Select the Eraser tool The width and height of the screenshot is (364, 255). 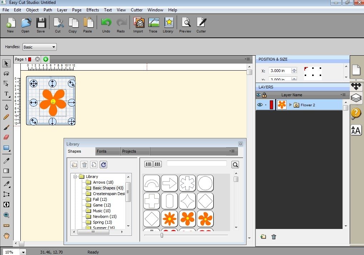click(6, 137)
